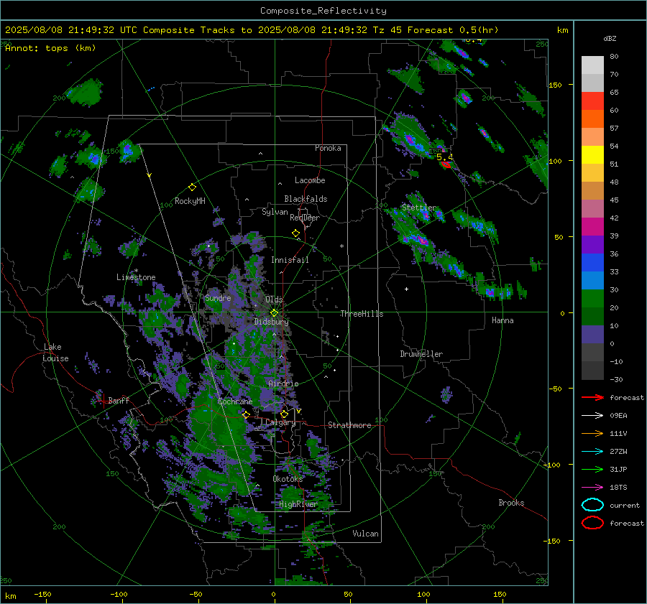Select the cyan 27ZW arrow in legend
Screen dimensions: 647x604
pyautogui.click(x=592, y=452)
